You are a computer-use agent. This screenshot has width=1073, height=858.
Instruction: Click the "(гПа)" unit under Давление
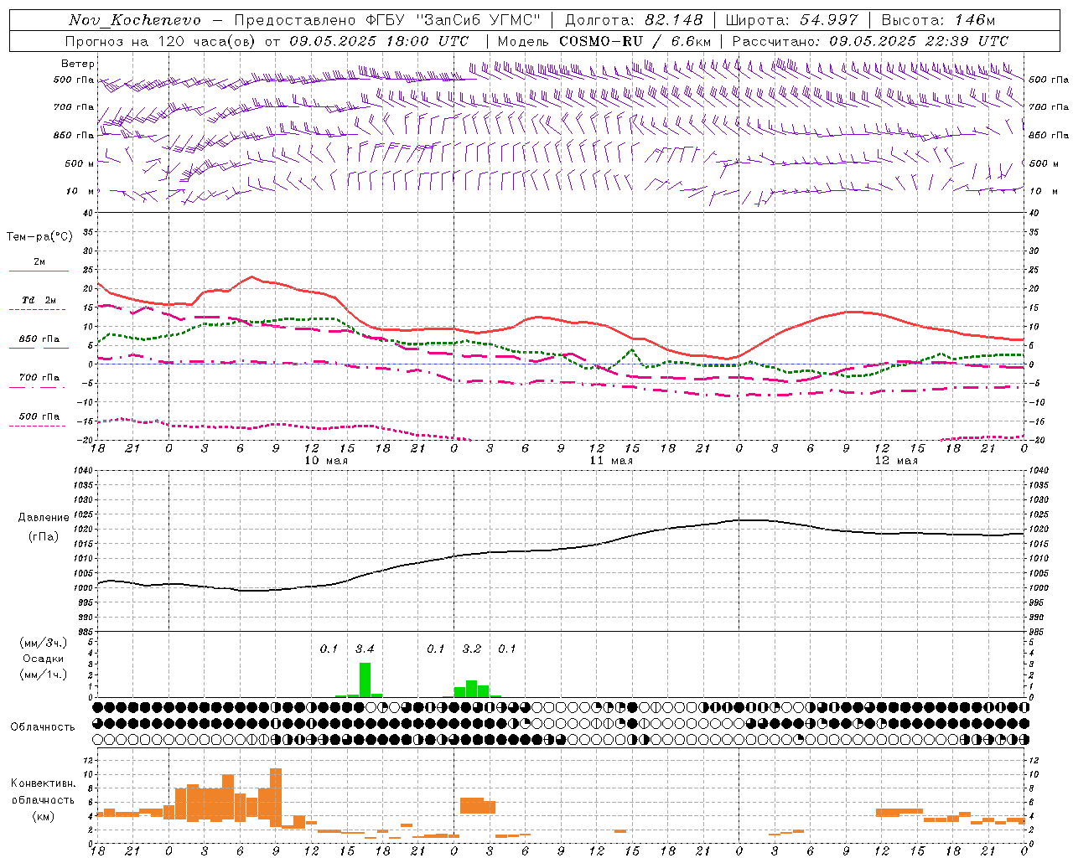point(44,537)
